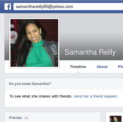
Task: Click the blue Facebook top navigation bar
Action: point(61,7)
